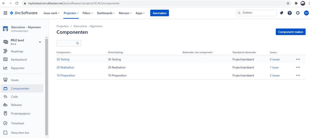Image resolution: width=311 pixels, height=138 pixels.
Task: Sort by the Issues column header
Action: pyautogui.click(x=274, y=53)
